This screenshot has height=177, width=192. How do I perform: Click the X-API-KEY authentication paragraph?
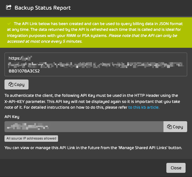click(x=92, y=101)
